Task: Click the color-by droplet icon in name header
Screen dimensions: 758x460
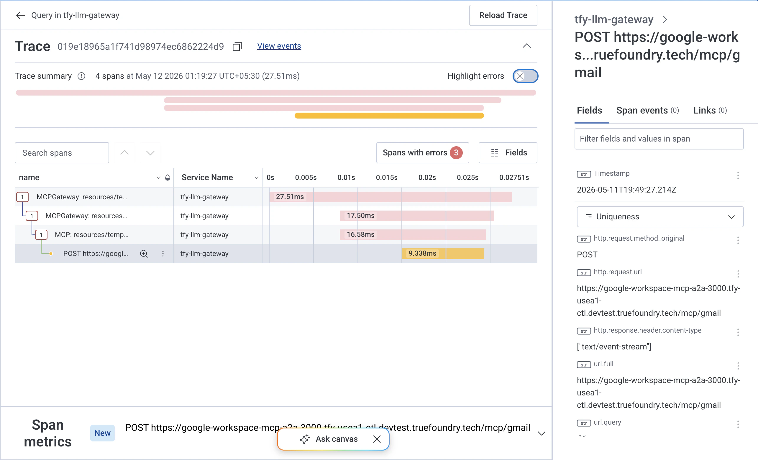Action: click(167, 178)
